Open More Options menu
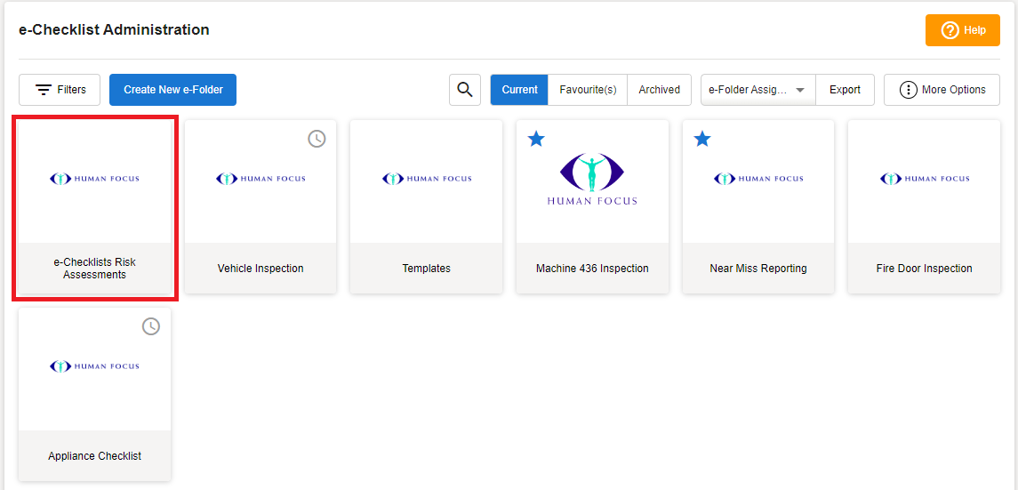This screenshot has height=490, width=1018. (942, 90)
